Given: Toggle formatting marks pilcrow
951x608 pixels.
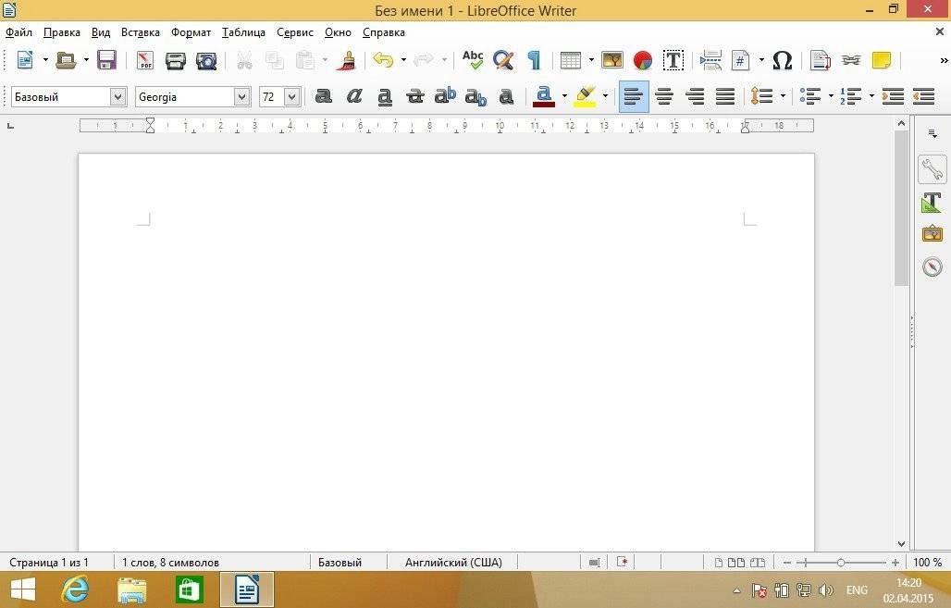Looking at the screenshot, I should 534,60.
